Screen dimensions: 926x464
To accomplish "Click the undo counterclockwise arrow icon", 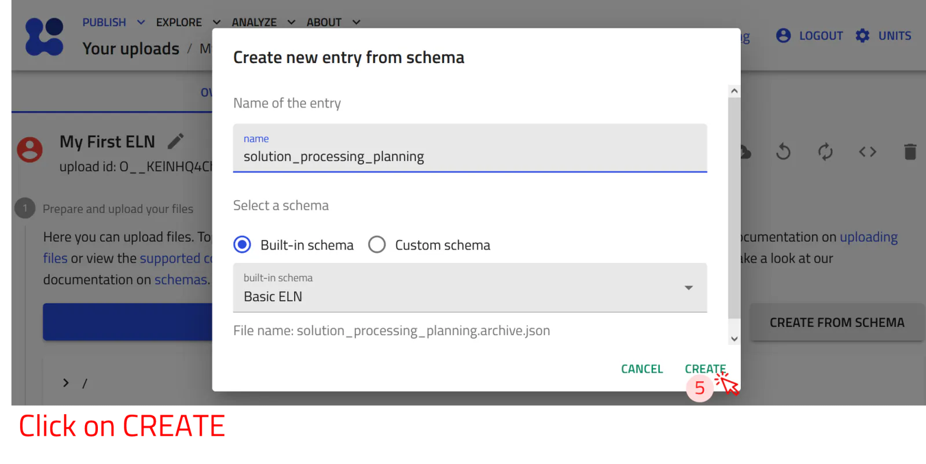I will click(783, 152).
